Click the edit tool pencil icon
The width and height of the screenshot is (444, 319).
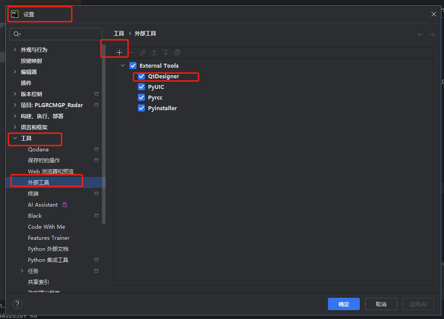click(143, 52)
